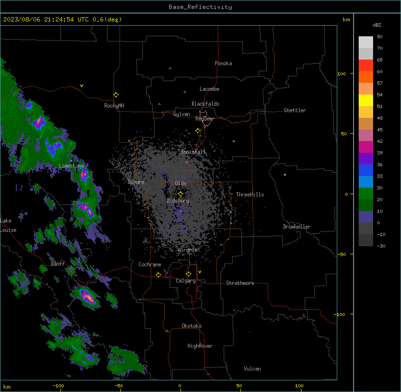Click the RedDeer city label
Screen dimensions: 401x392
click(205, 119)
